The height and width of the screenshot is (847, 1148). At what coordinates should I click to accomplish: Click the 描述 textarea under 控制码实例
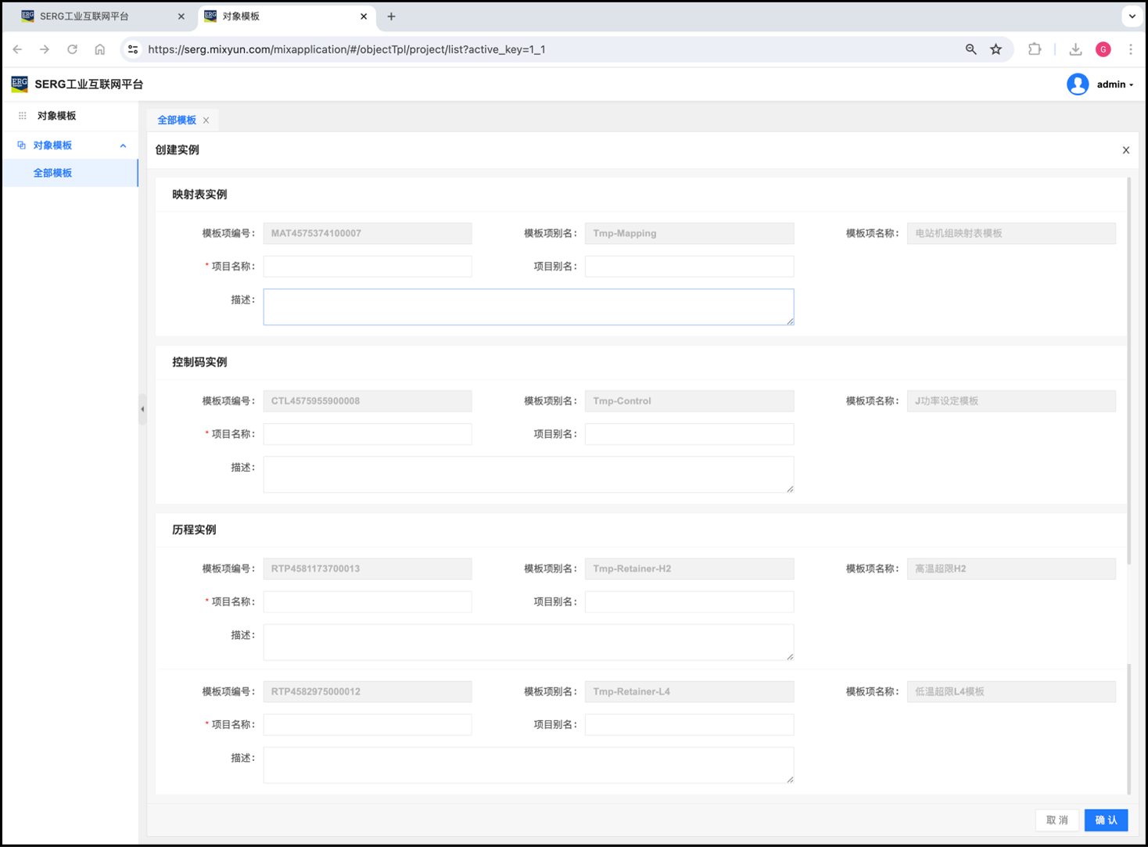528,474
